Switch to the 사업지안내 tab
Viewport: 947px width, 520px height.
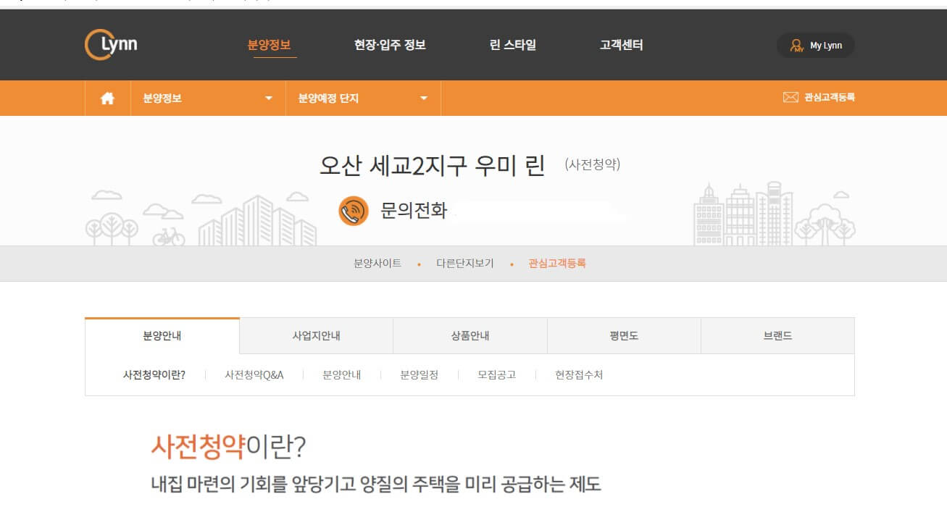coord(316,335)
